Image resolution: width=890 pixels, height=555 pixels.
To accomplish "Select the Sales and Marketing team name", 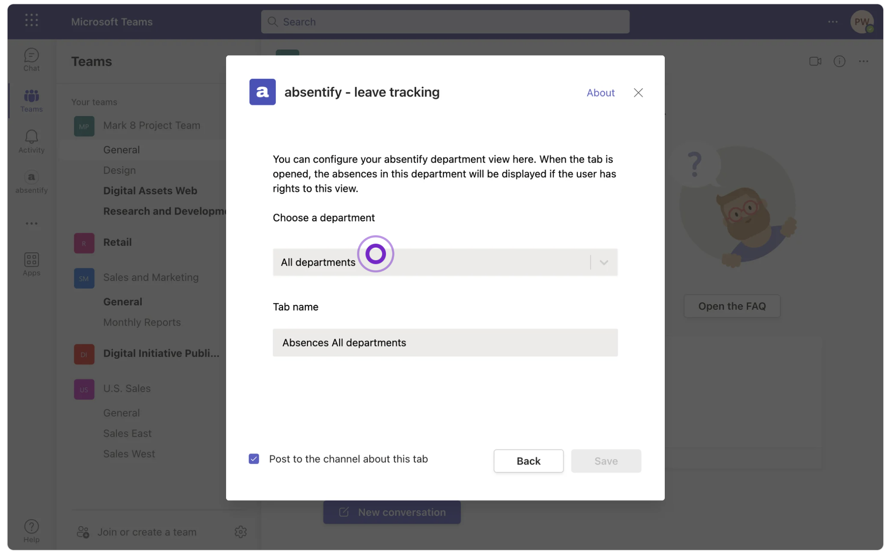I will click(151, 277).
